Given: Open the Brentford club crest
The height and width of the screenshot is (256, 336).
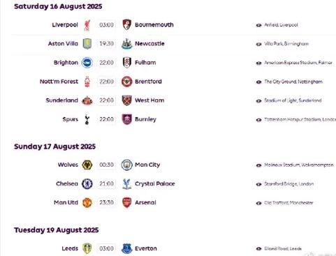Looking at the screenshot, I should [127, 82].
